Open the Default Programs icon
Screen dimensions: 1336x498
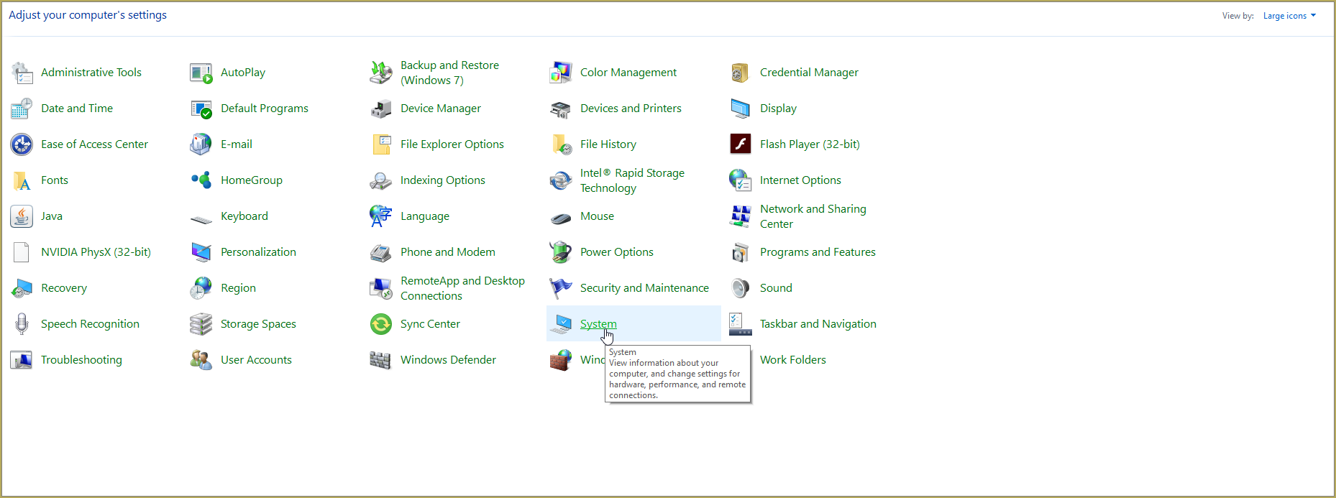[201, 109]
